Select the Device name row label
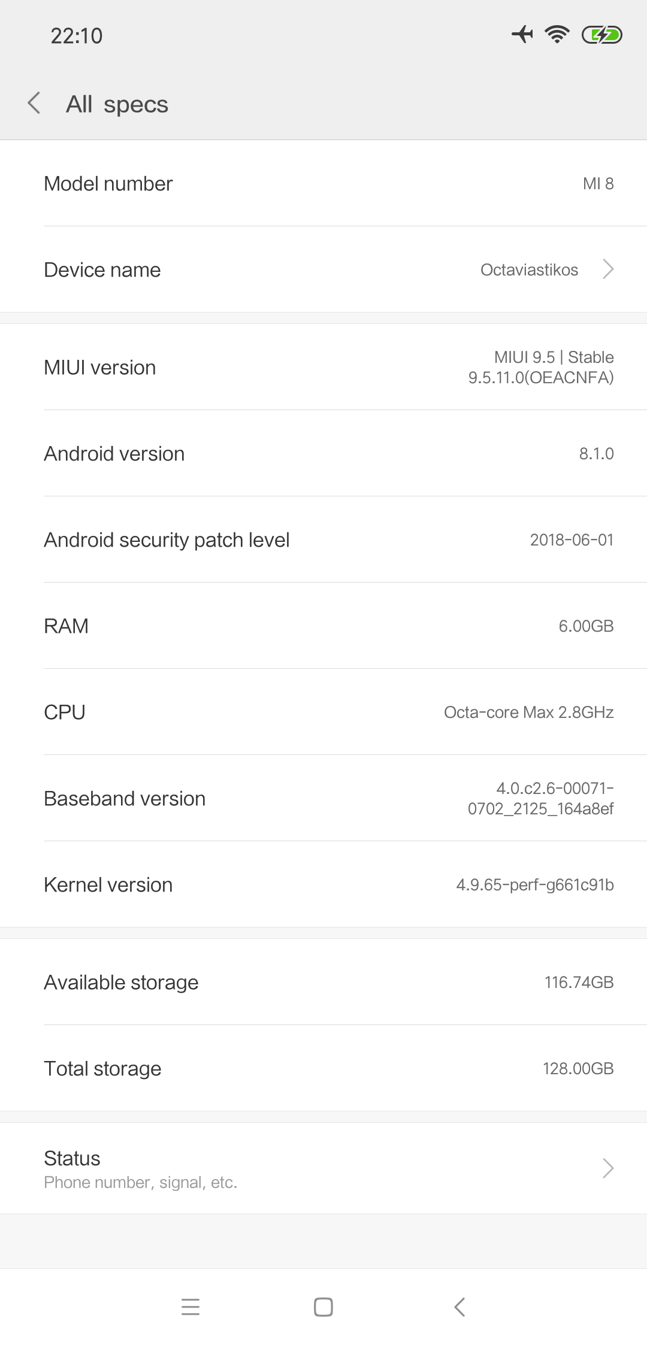Image resolution: width=647 pixels, height=1346 pixels. coord(102,270)
